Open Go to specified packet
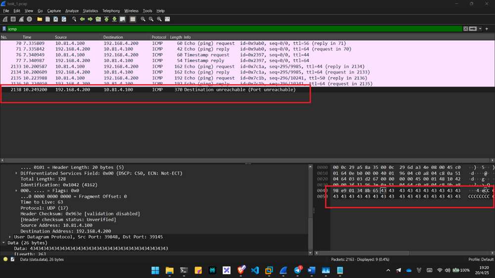Screen dimensions: 495x278 click(x=98, y=19)
